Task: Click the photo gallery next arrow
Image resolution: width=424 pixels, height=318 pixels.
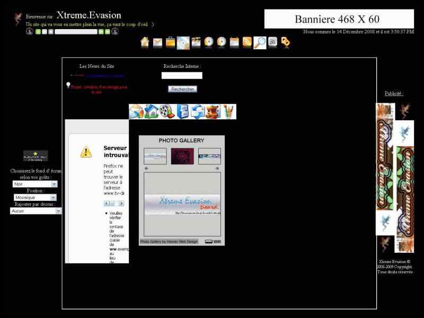Action: tap(217, 169)
